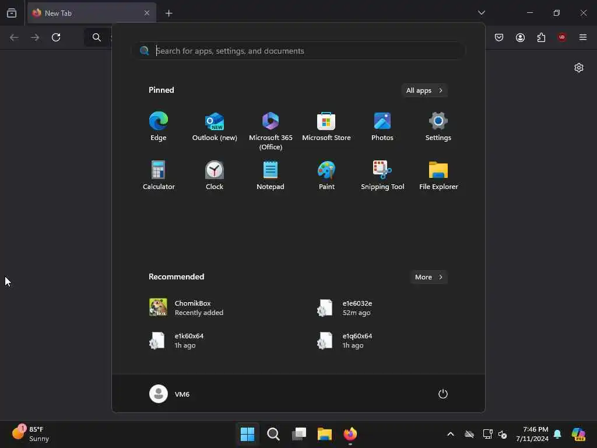Image resolution: width=597 pixels, height=448 pixels.
Task: Open Firefox account icon
Action: point(520,37)
